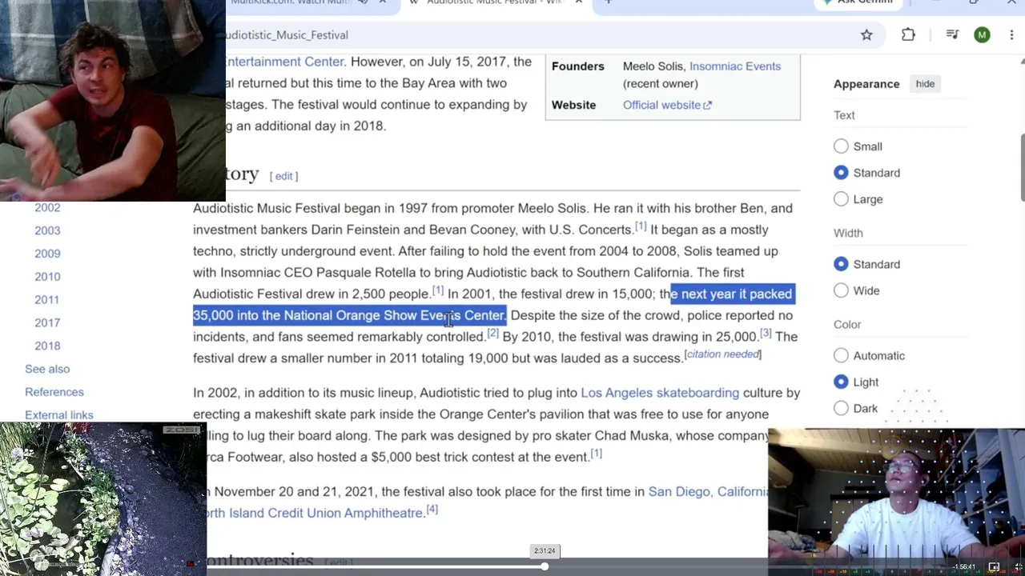1025x576 pixels.
Task: Open the Chrome three-dot menu
Action: [x=1011, y=35]
